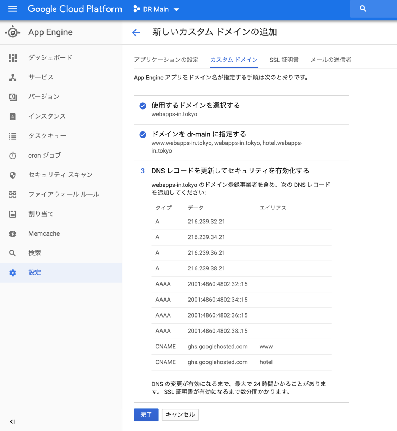397x431 pixels.
Task: Click the back arrow beside page title
Action: 136,33
